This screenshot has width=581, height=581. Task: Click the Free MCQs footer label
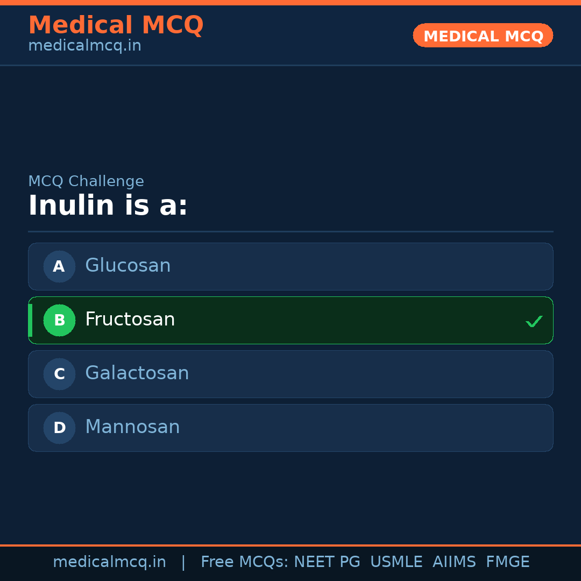tap(244, 562)
